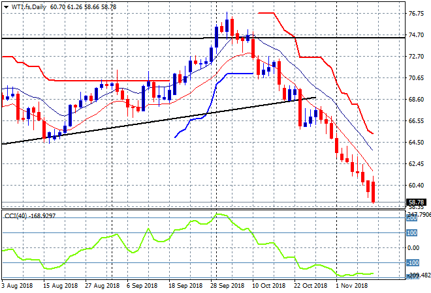431x293 pixels.
Task: Open the chart menu triangle beside WTI.fs
Action: click(x=6, y=7)
